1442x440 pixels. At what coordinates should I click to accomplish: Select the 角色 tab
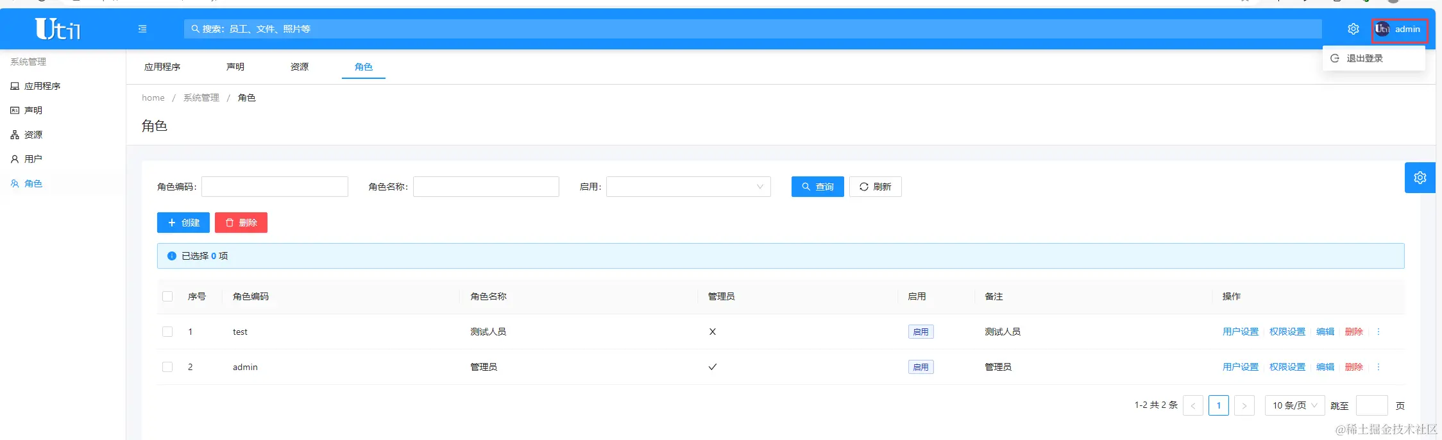click(x=364, y=67)
